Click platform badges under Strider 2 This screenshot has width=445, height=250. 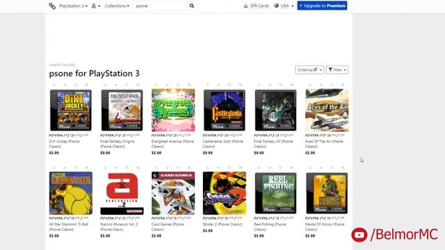pyautogui.click(x=222, y=218)
